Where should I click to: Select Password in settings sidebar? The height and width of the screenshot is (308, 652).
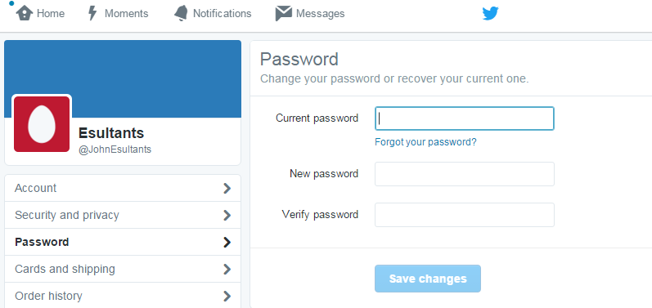[123, 242]
